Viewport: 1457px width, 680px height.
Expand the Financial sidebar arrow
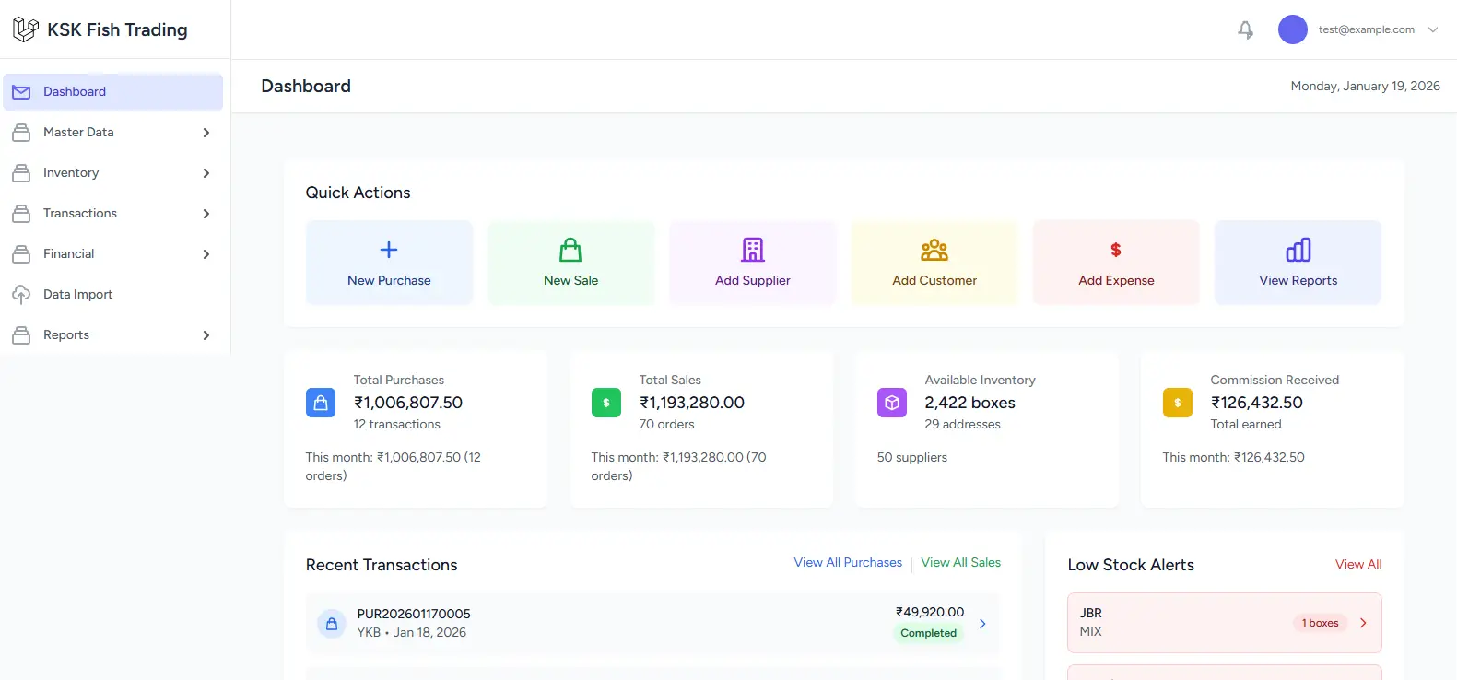point(206,254)
